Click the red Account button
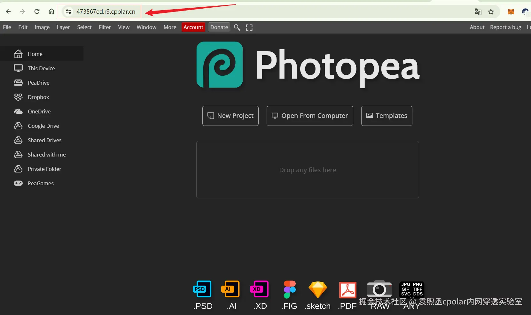The width and height of the screenshot is (531, 315). pos(193,27)
